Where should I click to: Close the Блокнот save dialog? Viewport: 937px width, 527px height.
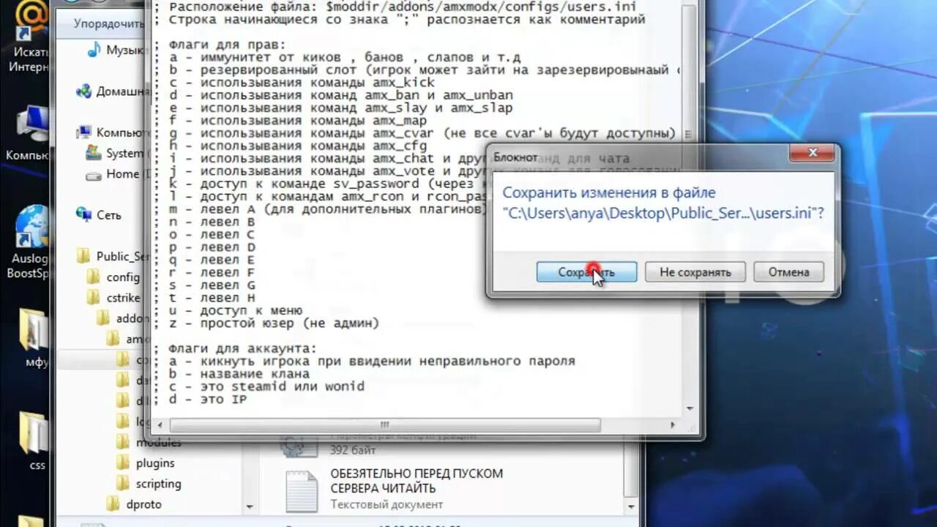tap(812, 153)
